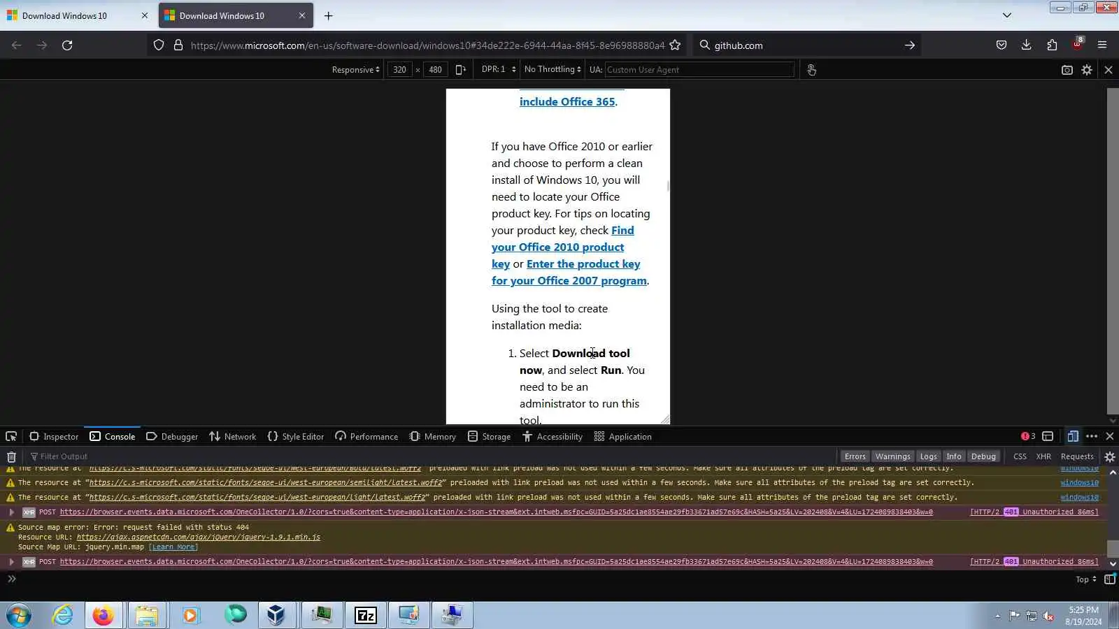This screenshot has width=1119, height=629.
Task: Toggle the XHR console filter
Action: tap(1043, 456)
